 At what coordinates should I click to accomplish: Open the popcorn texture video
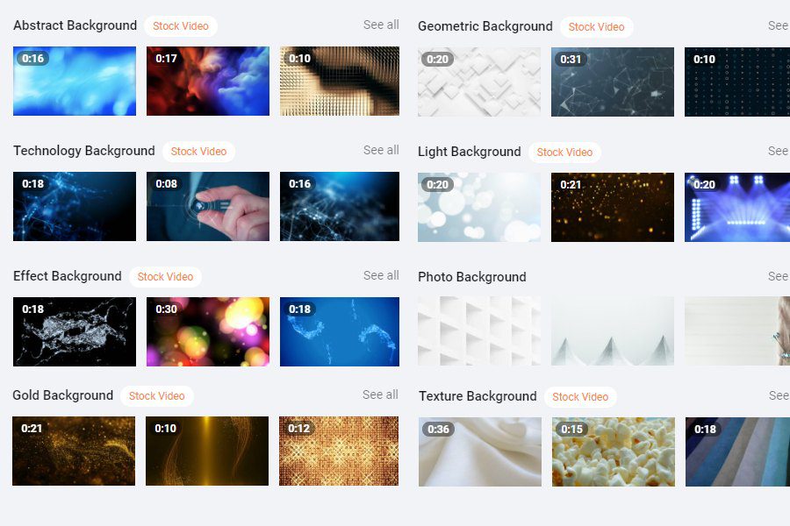click(614, 452)
